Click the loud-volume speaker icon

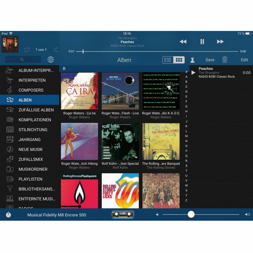pos(247,214)
